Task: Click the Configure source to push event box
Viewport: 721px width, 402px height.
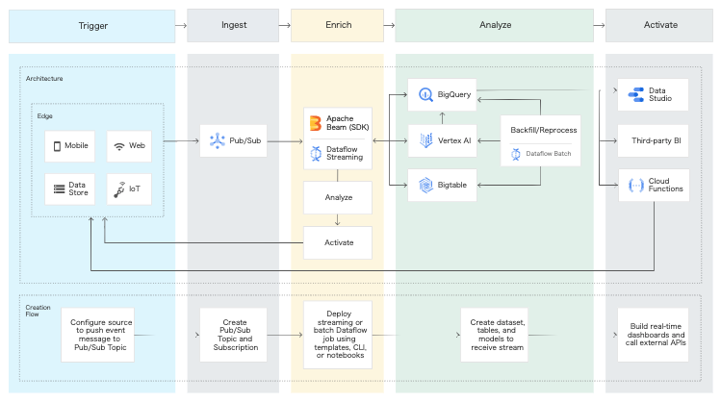Action: click(97, 335)
